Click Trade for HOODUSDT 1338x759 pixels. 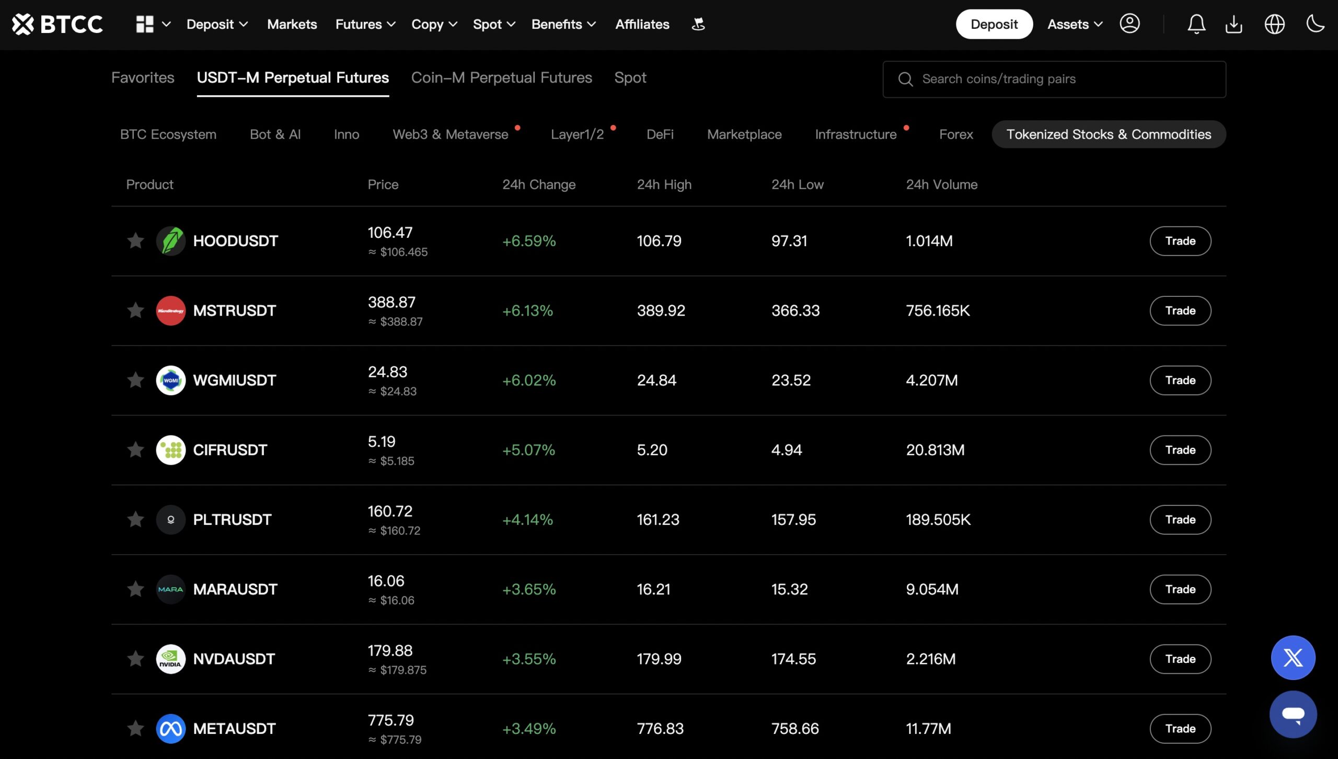click(x=1180, y=241)
